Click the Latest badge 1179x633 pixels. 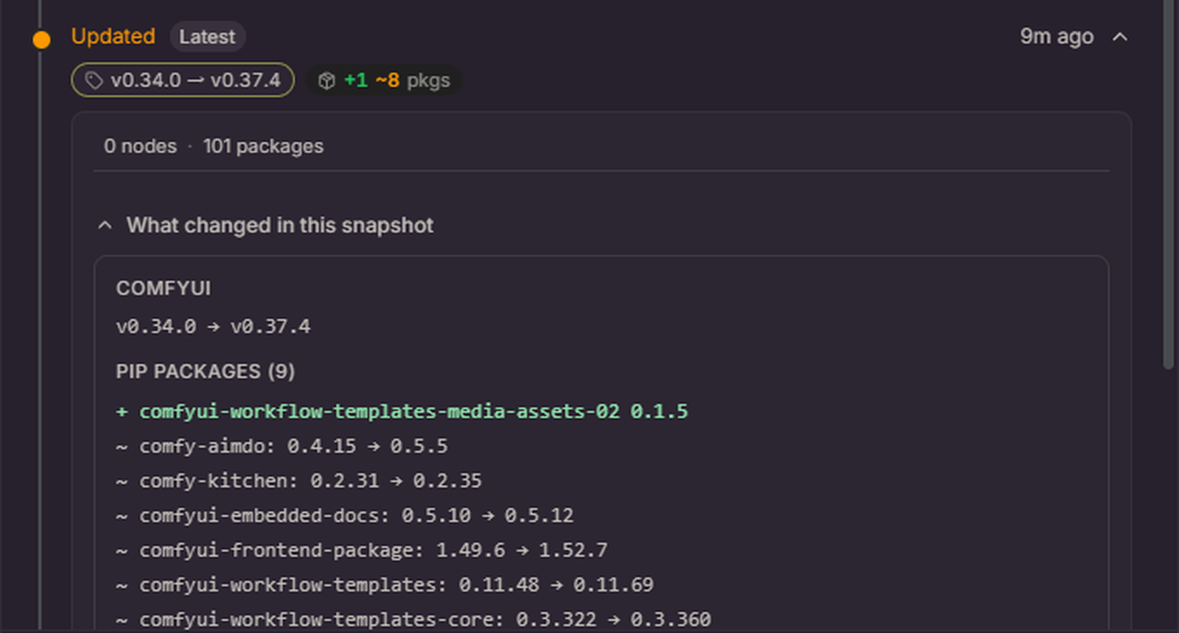click(x=207, y=37)
